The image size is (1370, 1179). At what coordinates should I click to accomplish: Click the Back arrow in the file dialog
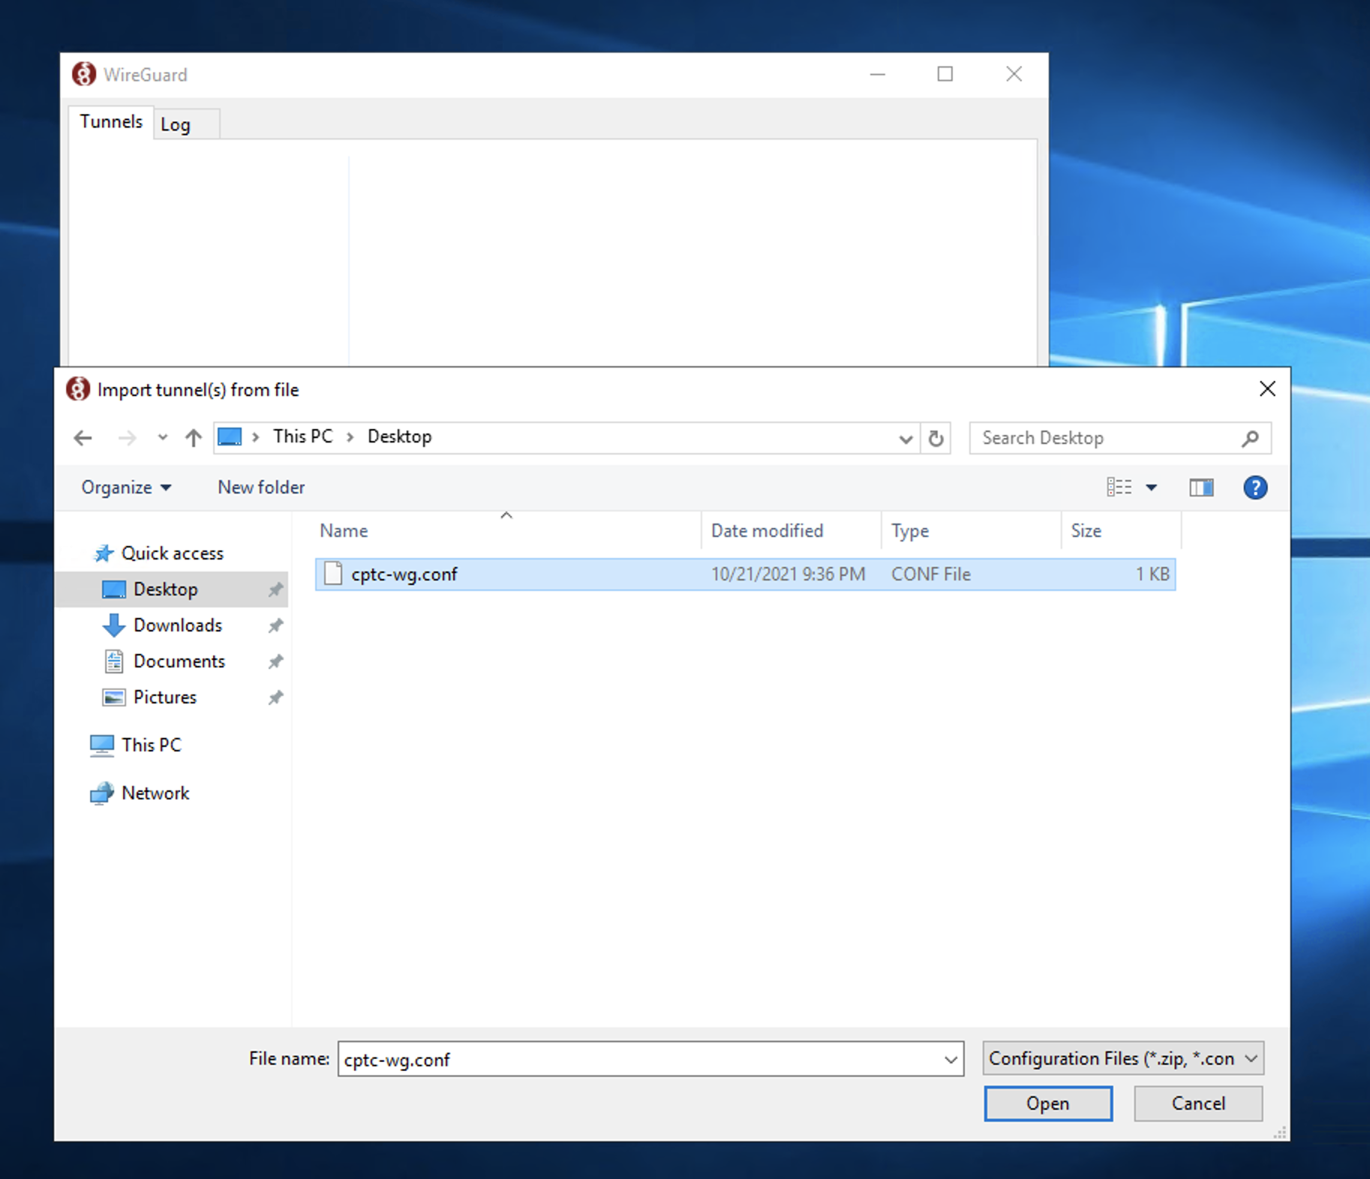point(83,438)
